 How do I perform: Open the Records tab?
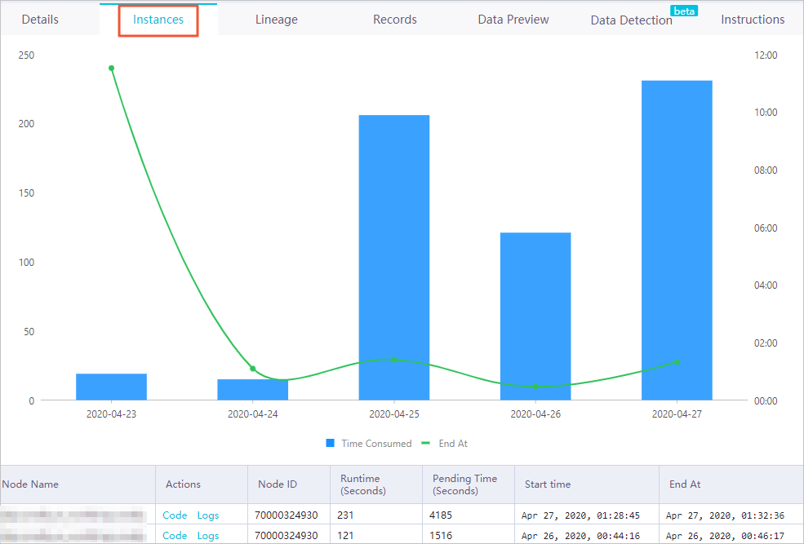395,20
